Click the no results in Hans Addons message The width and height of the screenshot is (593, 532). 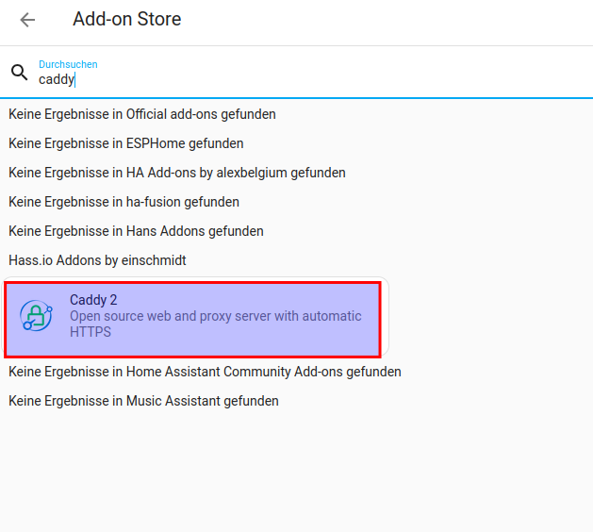point(136,231)
